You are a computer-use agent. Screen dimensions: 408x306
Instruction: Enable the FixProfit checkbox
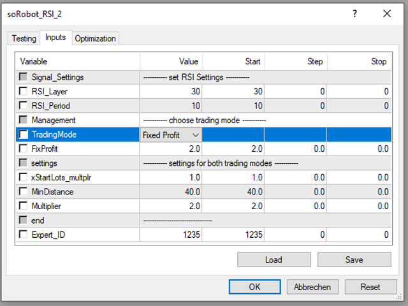(x=23, y=149)
